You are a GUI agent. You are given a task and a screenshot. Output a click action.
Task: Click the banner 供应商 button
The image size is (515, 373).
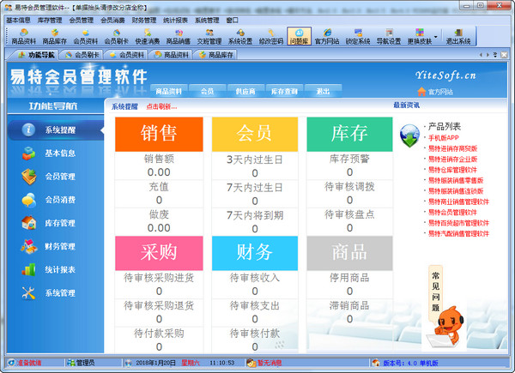pyautogui.click(x=245, y=91)
